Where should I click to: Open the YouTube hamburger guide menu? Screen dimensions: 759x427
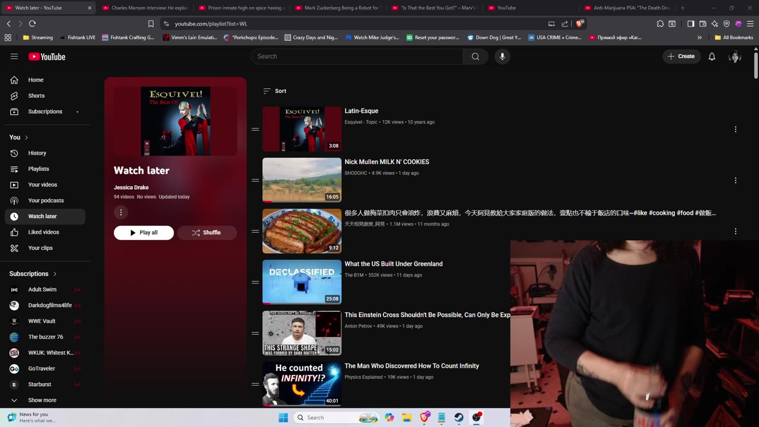(x=14, y=56)
